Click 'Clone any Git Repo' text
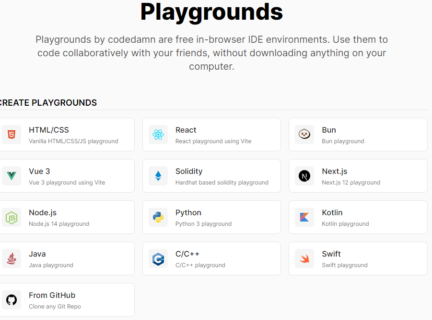The height and width of the screenshot is (320, 432). click(55, 307)
